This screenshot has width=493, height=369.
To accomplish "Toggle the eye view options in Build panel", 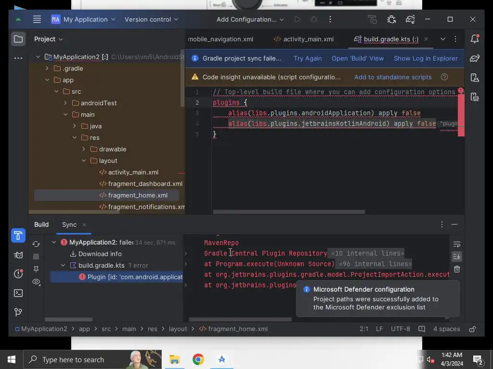I will [x=36, y=282].
